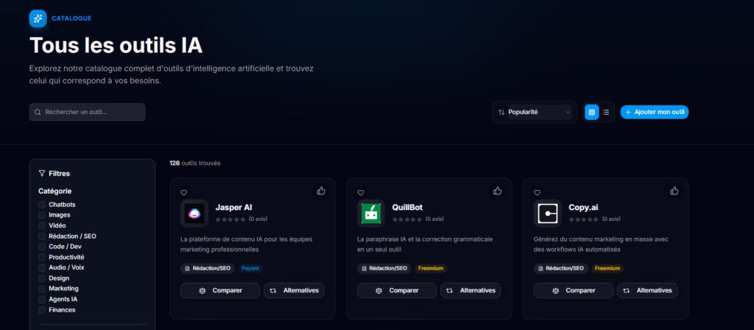Upvote QuillBot with thumbs up
Screen dimensions: 754x330
(x=497, y=191)
